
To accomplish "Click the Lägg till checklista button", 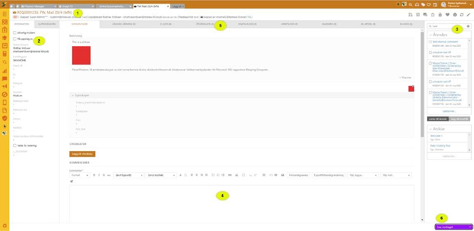I will (x=82, y=154).
